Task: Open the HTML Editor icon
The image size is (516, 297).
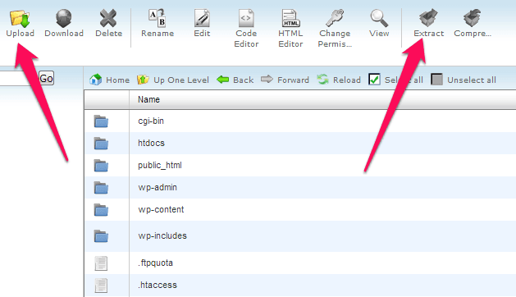Action: pyautogui.click(x=290, y=18)
